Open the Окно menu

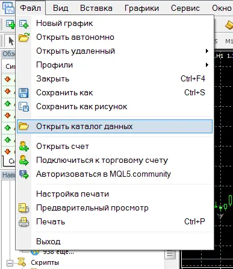click(222, 8)
